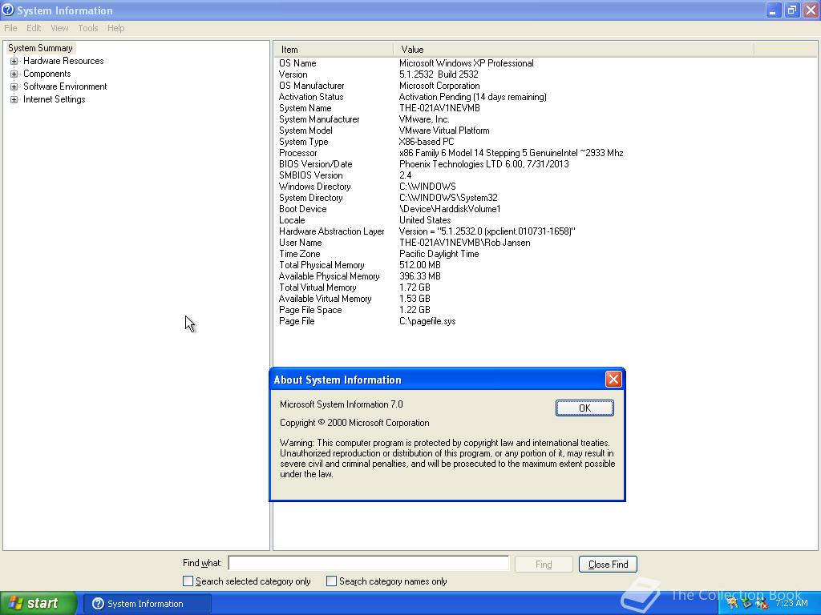The height and width of the screenshot is (615, 821).
Task: Select the Software Environment label
Action: [x=65, y=86]
